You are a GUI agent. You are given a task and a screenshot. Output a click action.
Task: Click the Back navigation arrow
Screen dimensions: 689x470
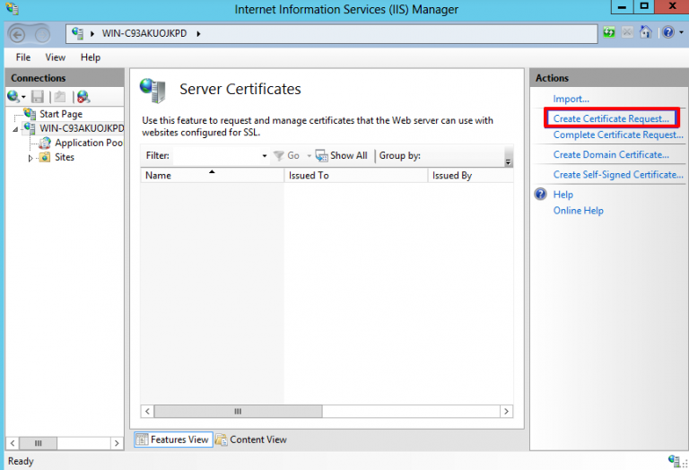point(17,34)
